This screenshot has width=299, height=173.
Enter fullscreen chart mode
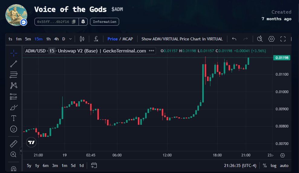coord(283,39)
